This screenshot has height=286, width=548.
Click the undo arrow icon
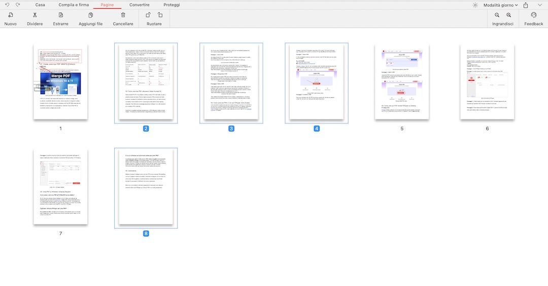7,5
